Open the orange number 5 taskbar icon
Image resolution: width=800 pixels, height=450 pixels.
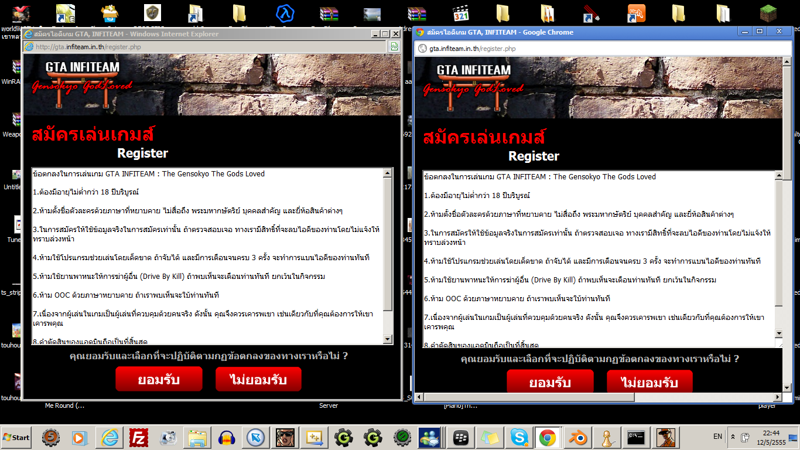pos(51,437)
